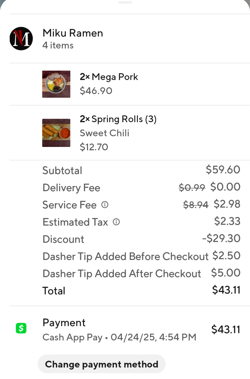Tap the green Cash App icon
250x379 pixels.
click(x=21, y=328)
